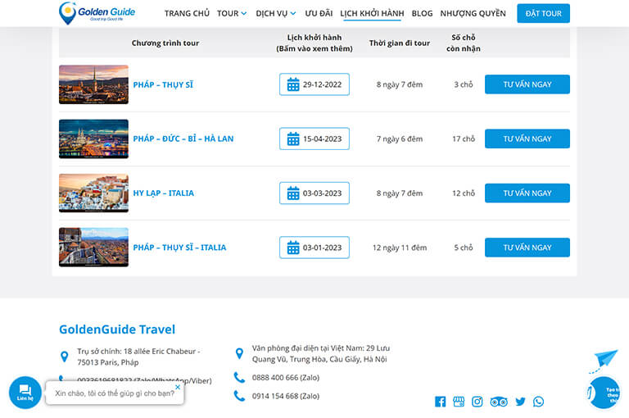Open the store icon in footer
629x418 pixels.
459,402
